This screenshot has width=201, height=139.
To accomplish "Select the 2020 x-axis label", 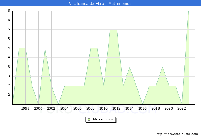I will pos(169,108).
